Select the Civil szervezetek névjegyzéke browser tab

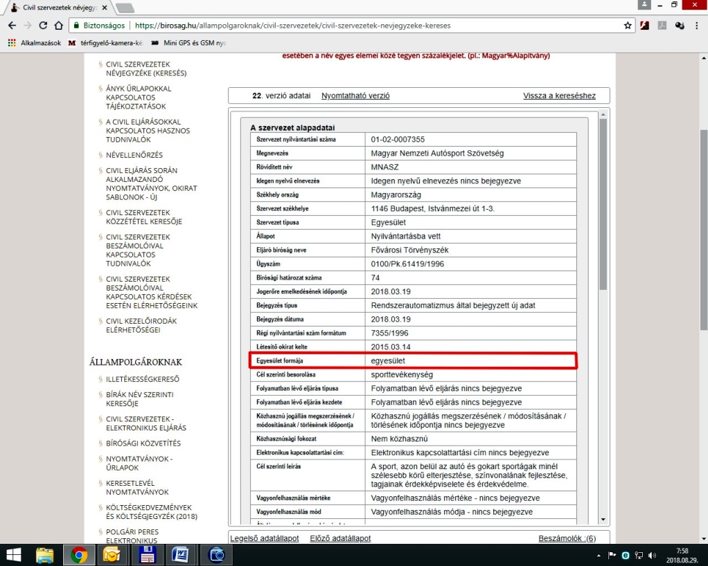point(59,8)
